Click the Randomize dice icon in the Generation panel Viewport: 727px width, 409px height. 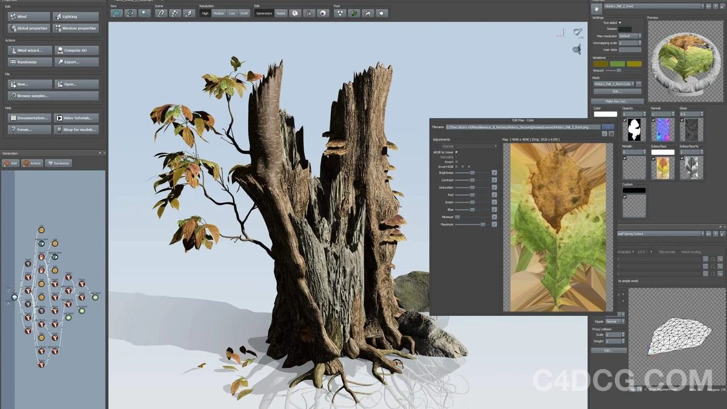51,163
